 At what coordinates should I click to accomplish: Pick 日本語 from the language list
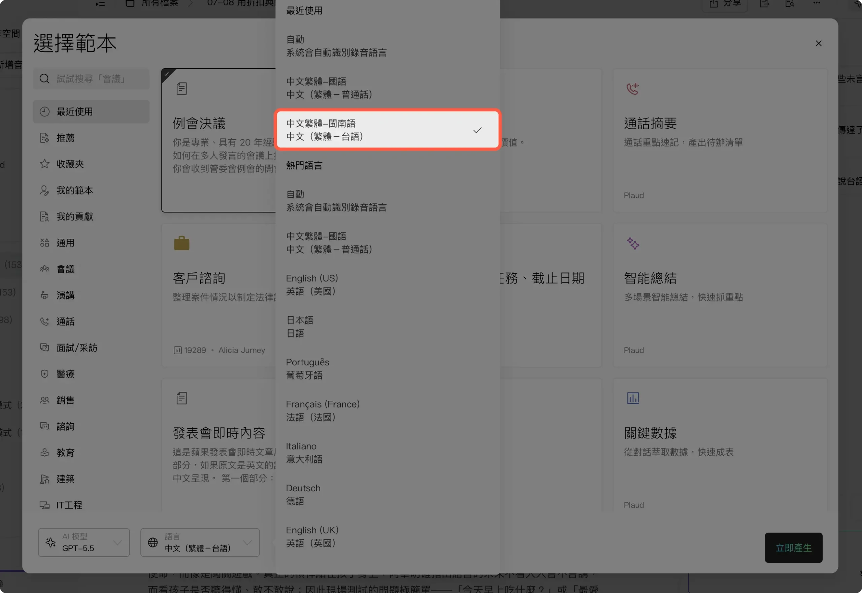[x=388, y=327]
